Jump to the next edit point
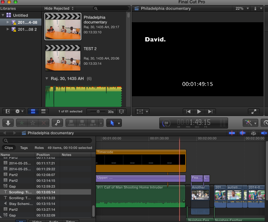This screenshot has height=222, width=268. [x=210, y=112]
